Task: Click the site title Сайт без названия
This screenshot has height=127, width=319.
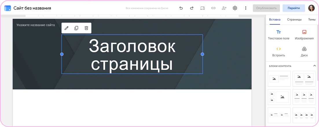Action: pos(32,8)
